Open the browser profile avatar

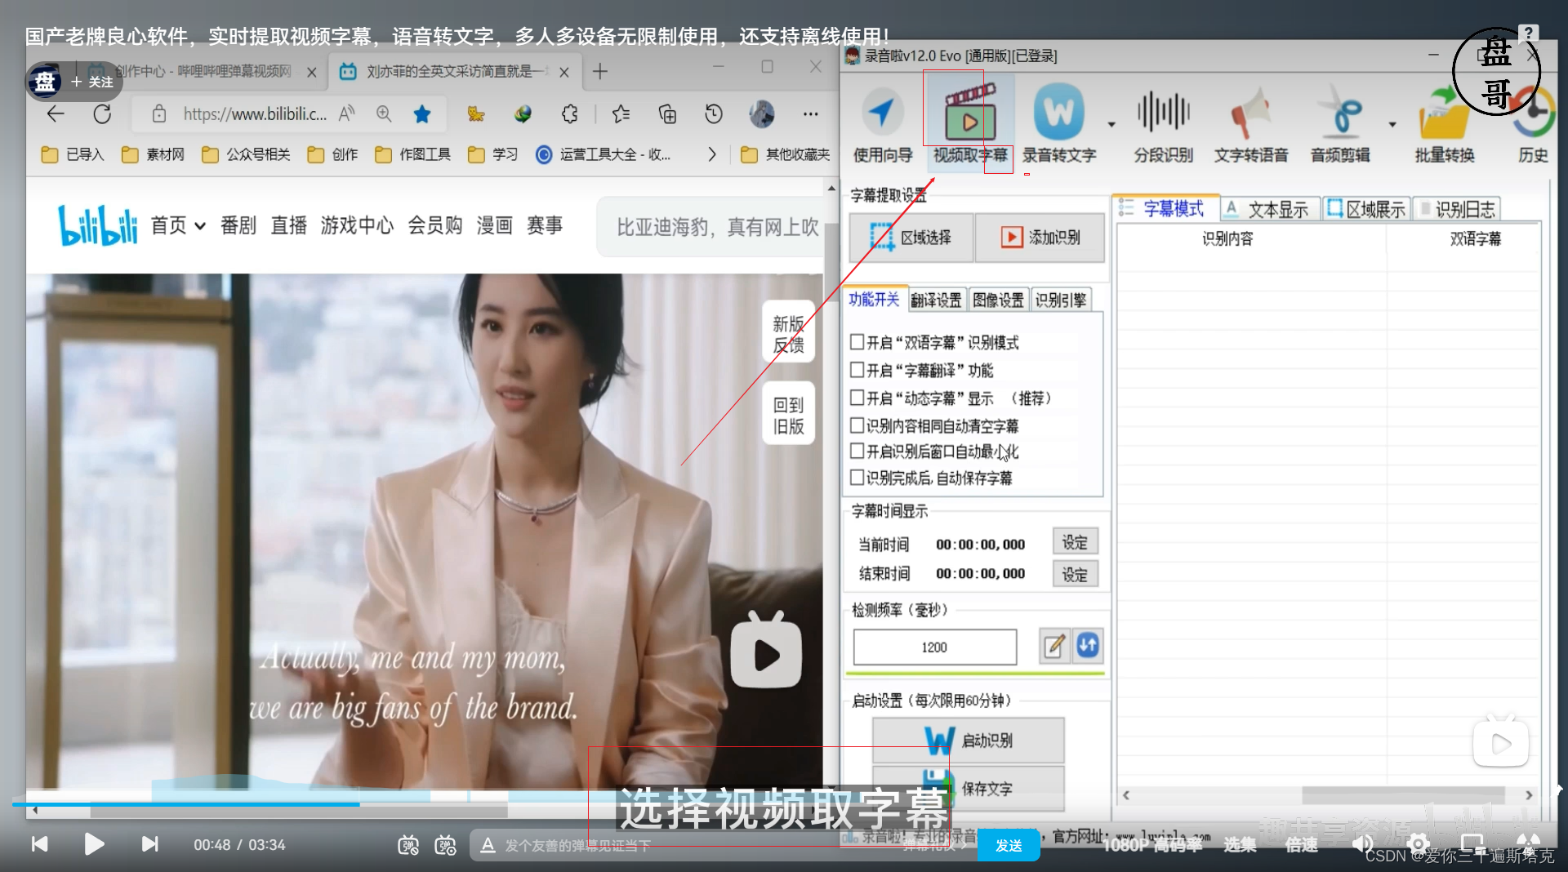(x=762, y=113)
